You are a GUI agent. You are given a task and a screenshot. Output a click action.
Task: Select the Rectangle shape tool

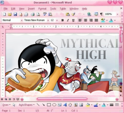pyautogui.click(x=49, y=105)
